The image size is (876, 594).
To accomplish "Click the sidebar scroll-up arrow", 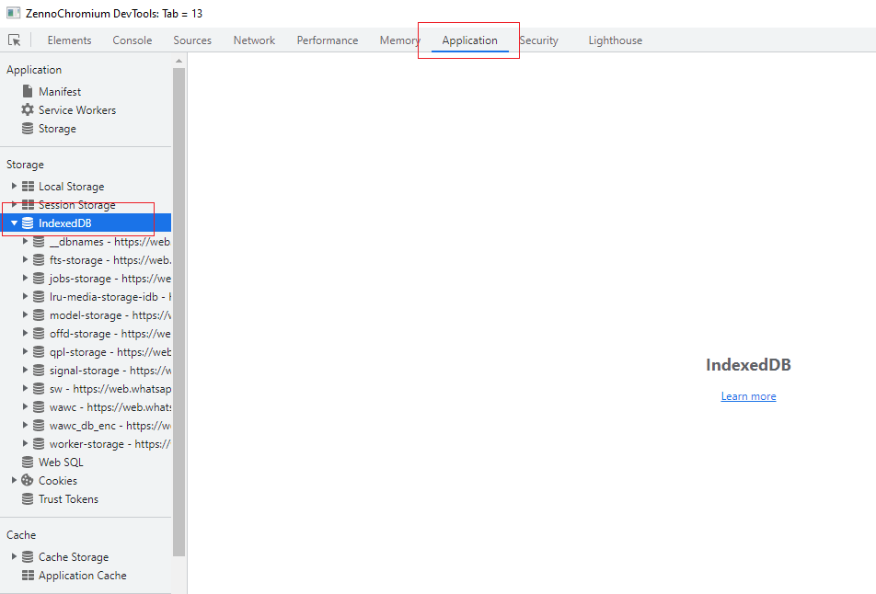I will (x=179, y=61).
